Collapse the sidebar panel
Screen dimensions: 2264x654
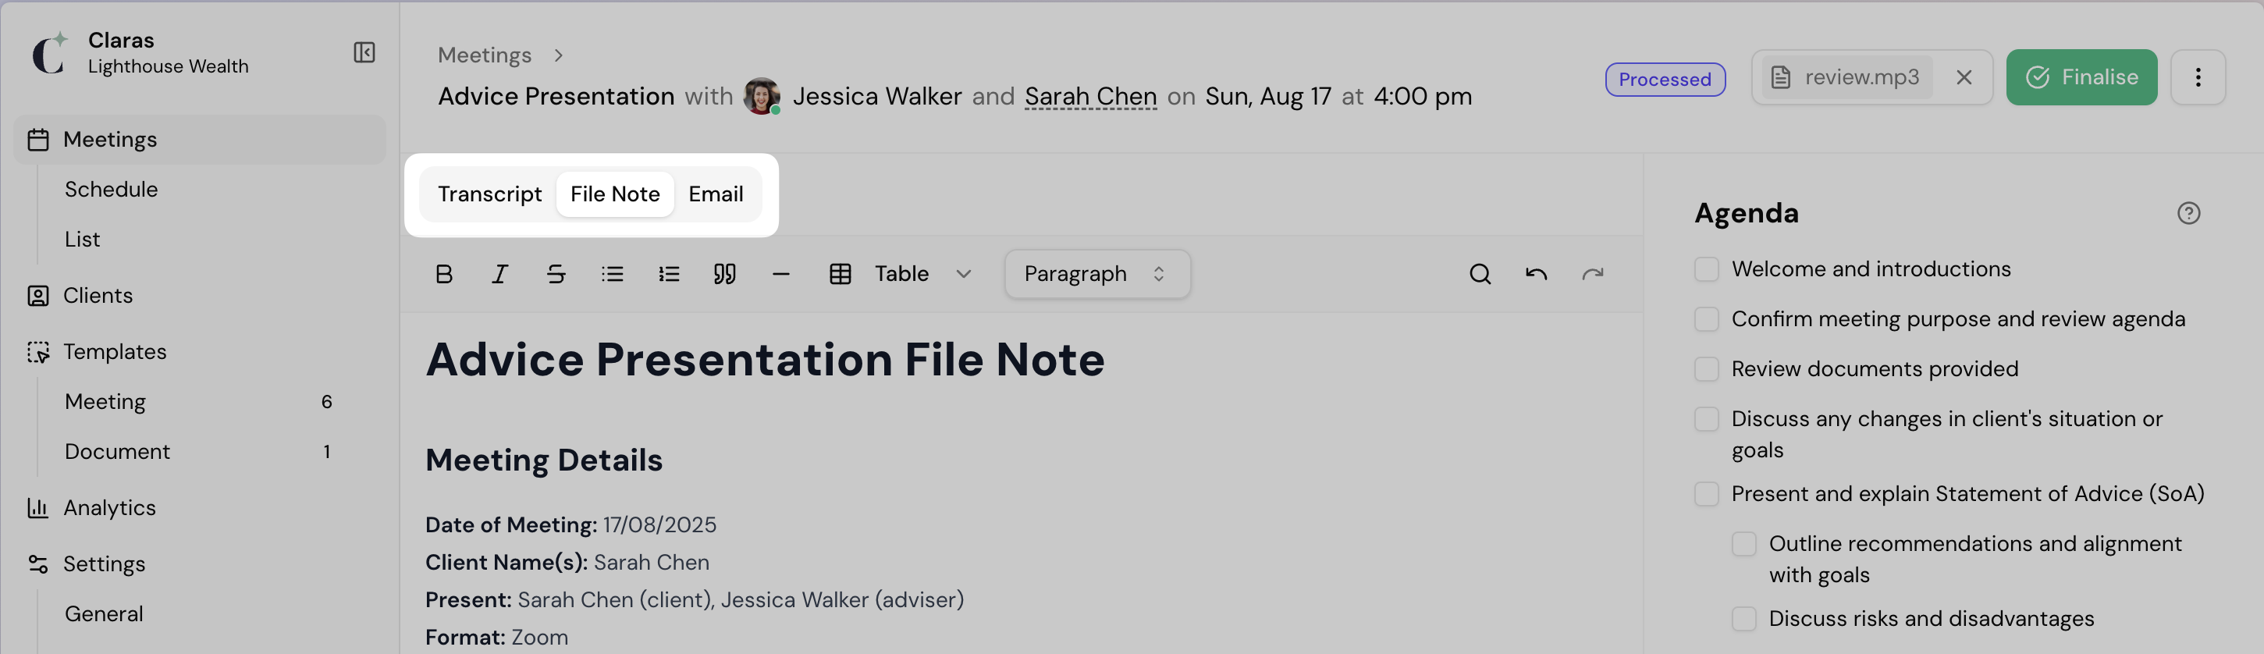[364, 53]
